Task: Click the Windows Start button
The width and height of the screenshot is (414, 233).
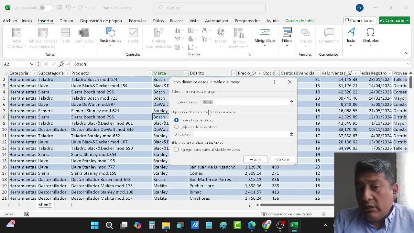Action: (x=95, y=225)
